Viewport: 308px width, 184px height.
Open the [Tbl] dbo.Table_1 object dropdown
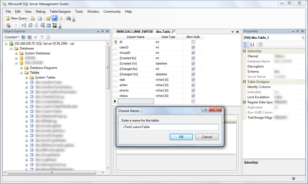[x=303, y=38]
